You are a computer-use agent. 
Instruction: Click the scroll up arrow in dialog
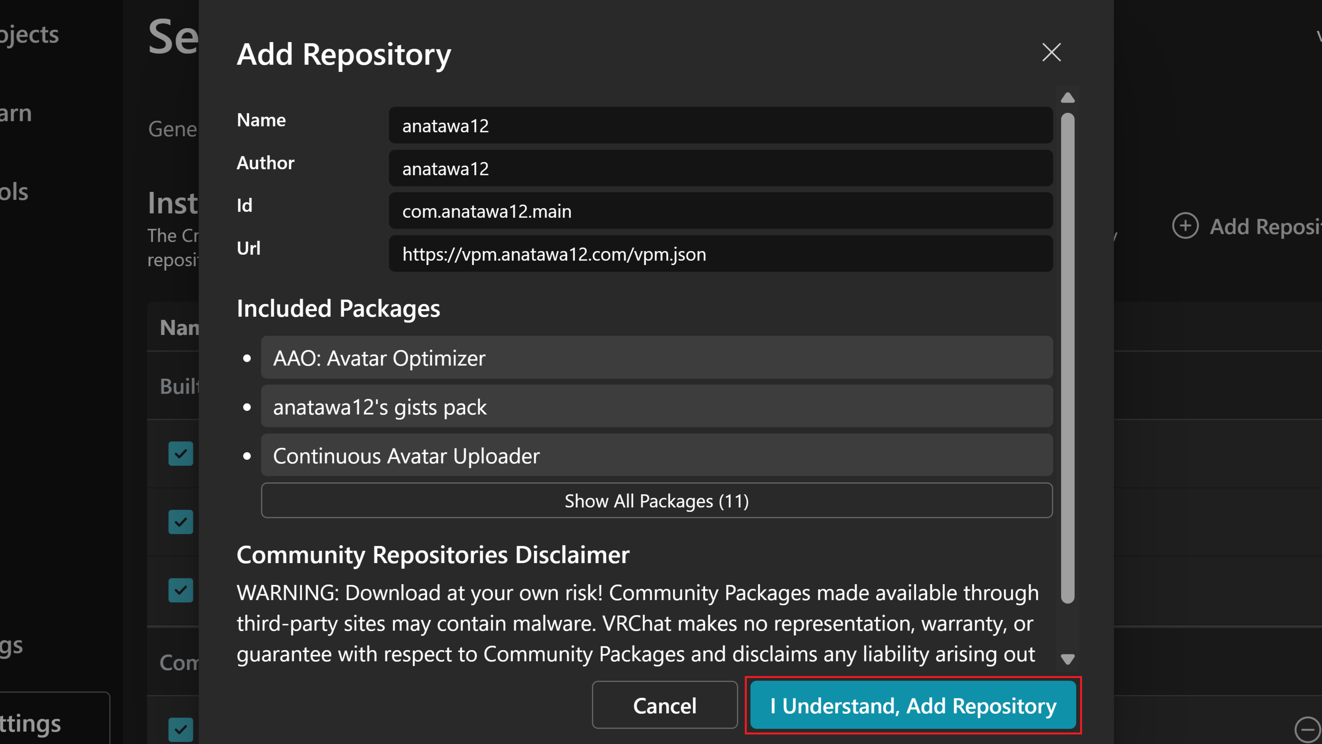(1067, 97)
